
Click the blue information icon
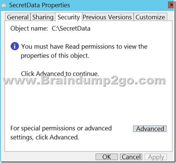[15, 46]
